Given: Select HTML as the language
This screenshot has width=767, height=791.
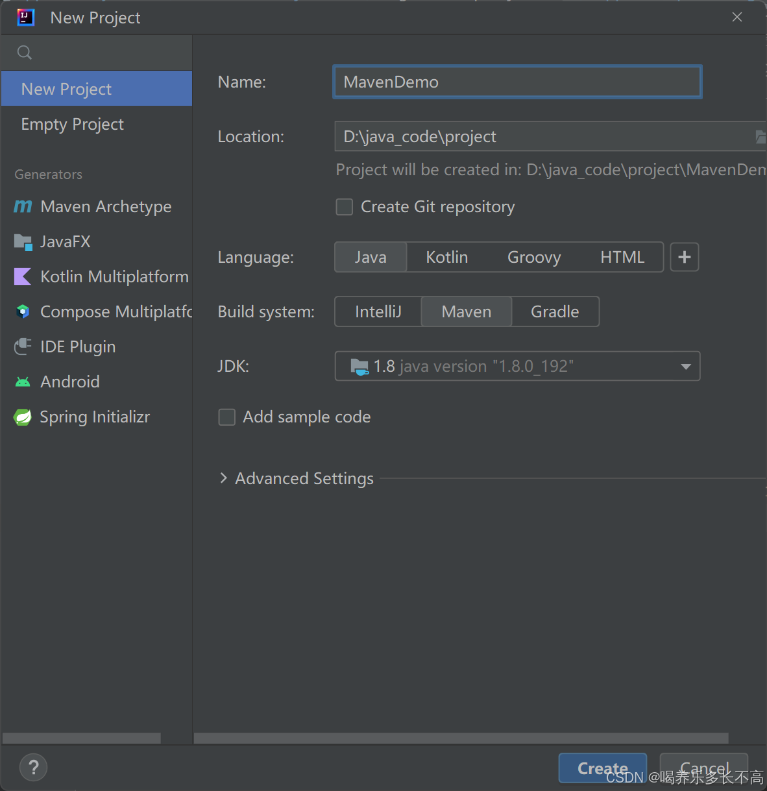Looking at the screenshot, I should tap(622, 257).
